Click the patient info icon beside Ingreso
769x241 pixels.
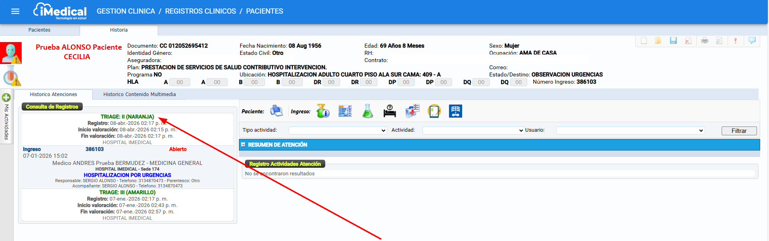pos(323,111)
